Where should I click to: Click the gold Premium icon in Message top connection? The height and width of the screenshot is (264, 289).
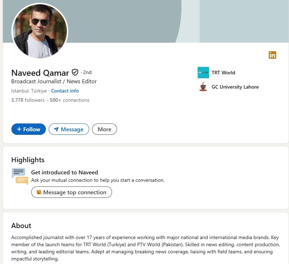tap(39, 192)
